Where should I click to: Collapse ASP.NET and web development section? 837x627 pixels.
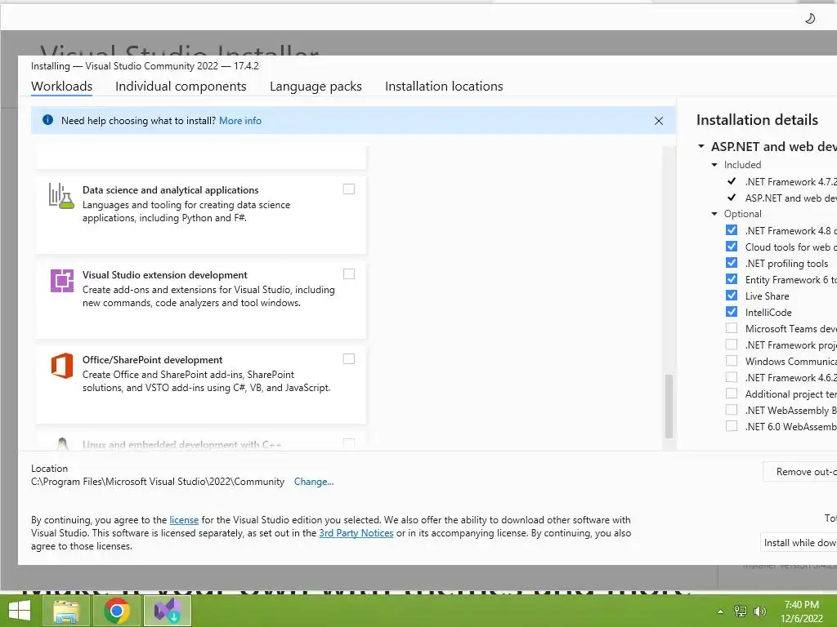click(701, 146)
